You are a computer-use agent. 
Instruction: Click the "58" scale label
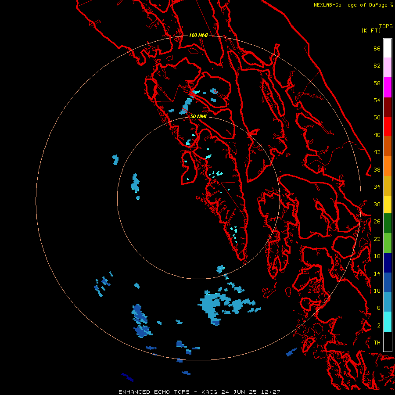point(377,83)
